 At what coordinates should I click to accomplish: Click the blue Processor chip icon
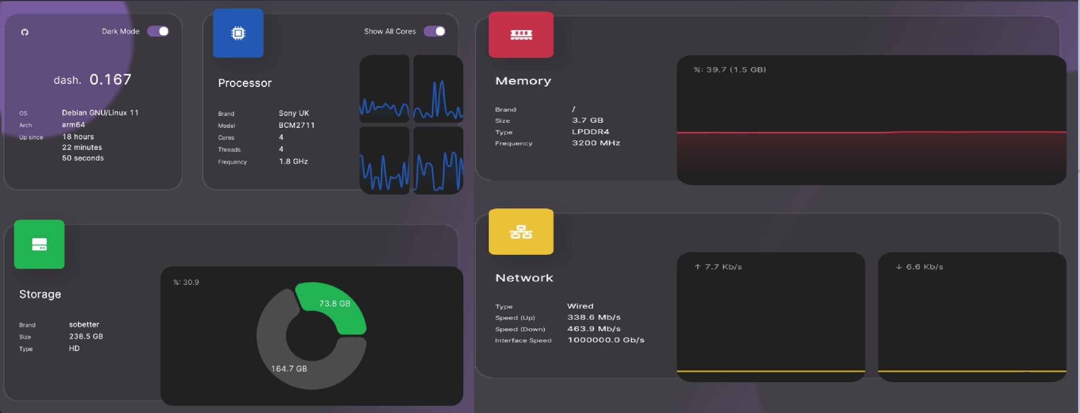click(238, 33)
